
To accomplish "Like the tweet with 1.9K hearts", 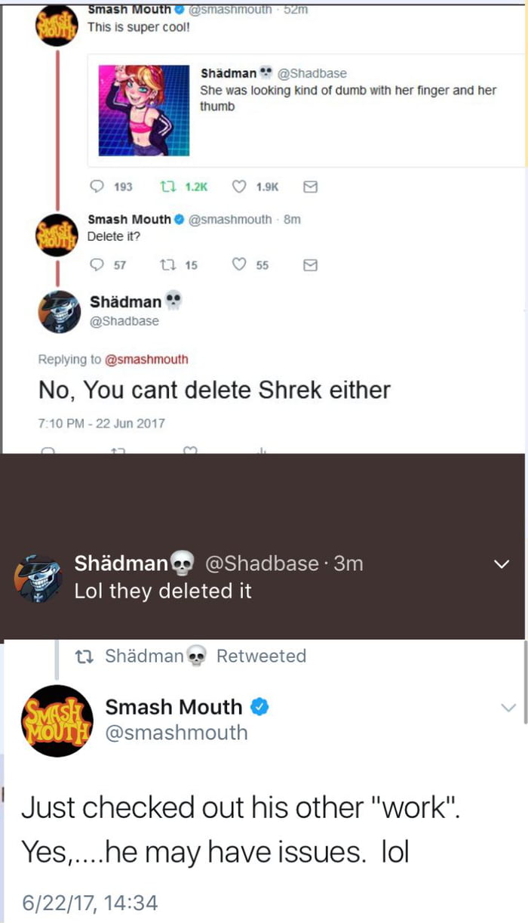I will point(238,187).
